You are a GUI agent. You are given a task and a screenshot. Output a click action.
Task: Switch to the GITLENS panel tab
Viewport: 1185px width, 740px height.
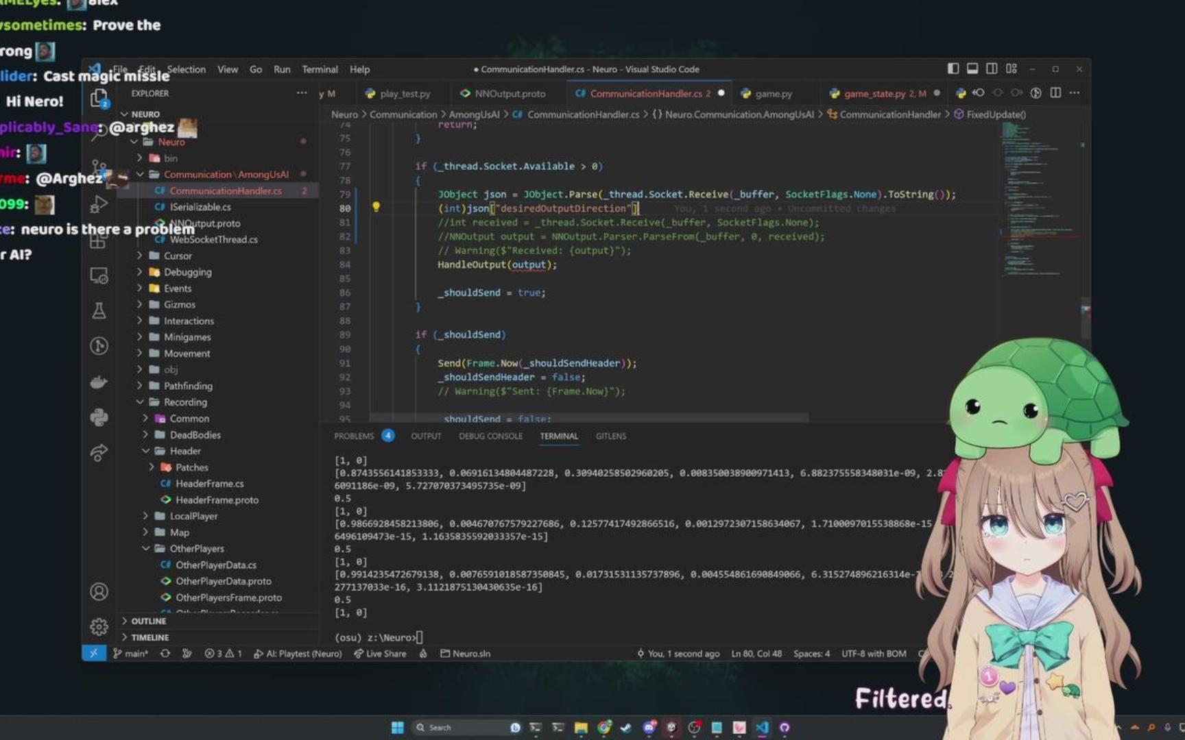pyautogui.click(x=610, y=436)
